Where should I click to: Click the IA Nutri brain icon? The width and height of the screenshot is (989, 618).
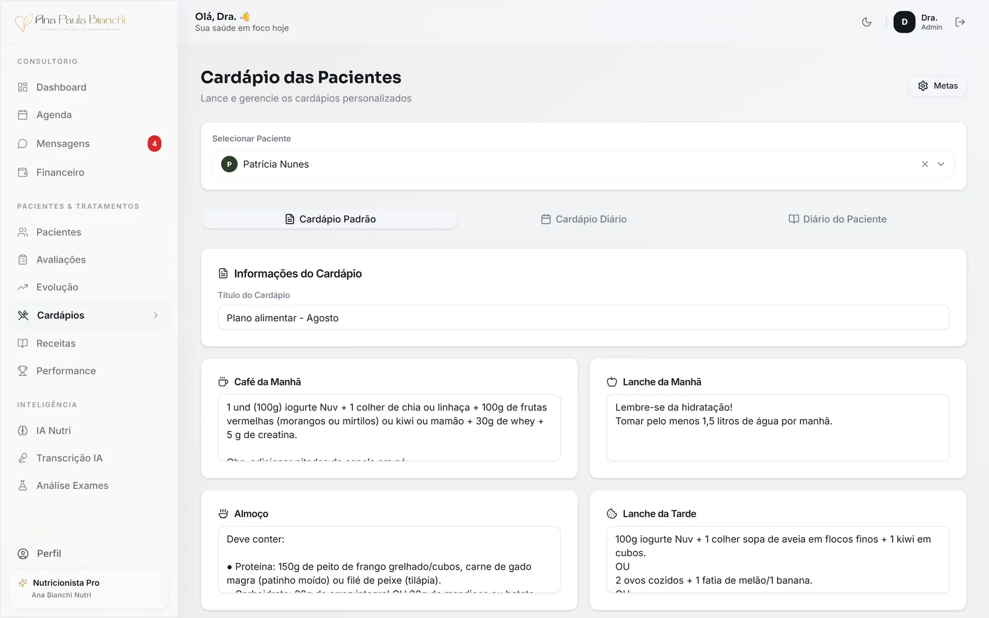click(23, 431)
